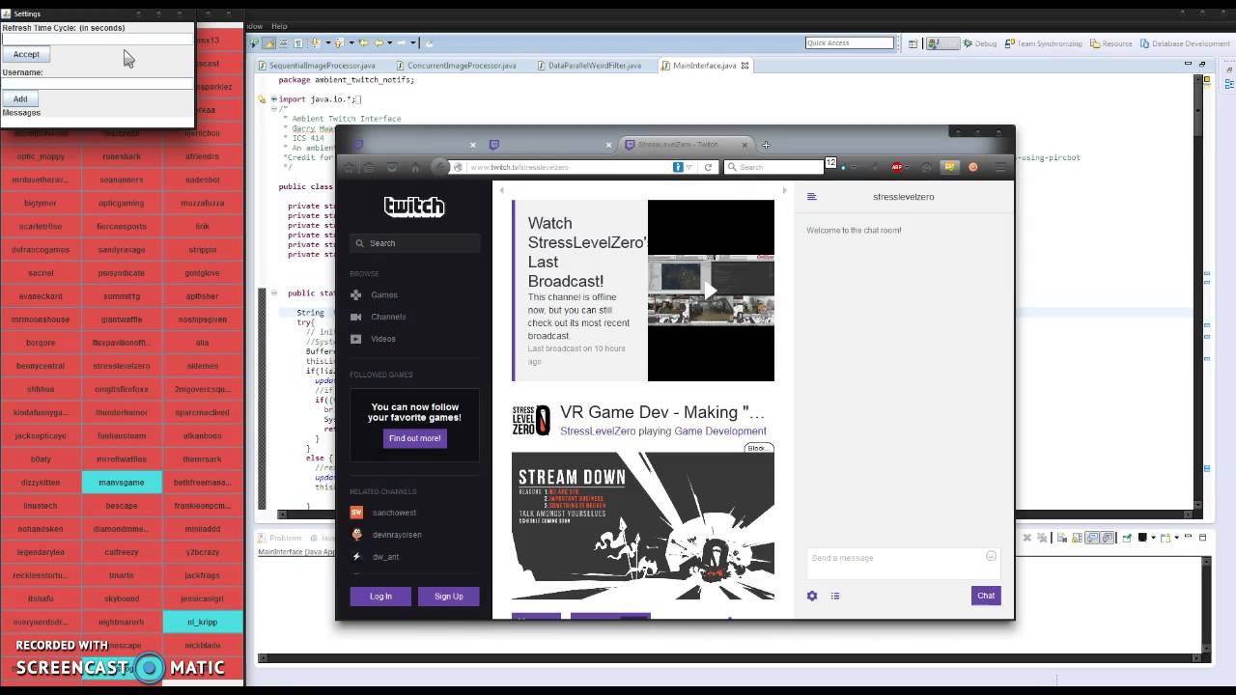The image size is (1236, 695).
Task: Select the linustech streamer tile
Action: (41, 506)
